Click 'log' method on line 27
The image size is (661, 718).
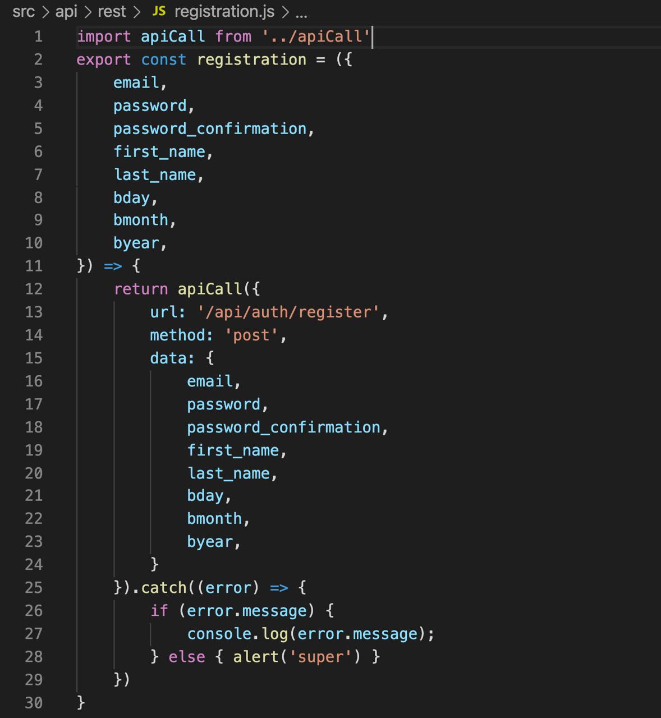click(274, 633)
